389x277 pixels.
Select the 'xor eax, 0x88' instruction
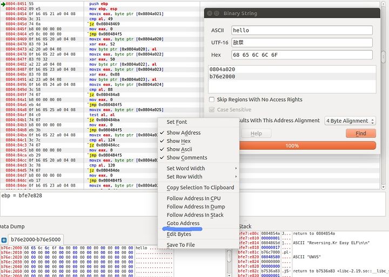point(104,74)
